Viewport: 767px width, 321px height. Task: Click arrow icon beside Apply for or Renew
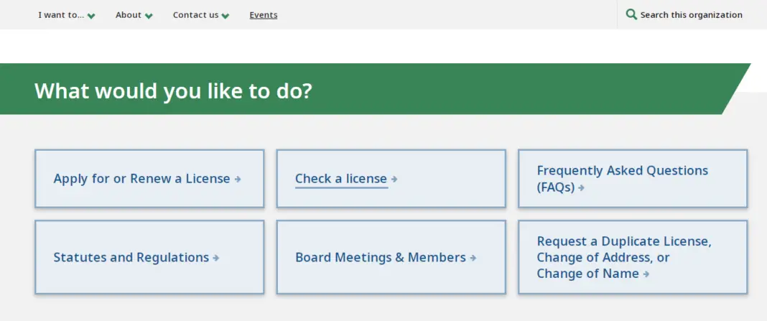pyautogui.click(x=238, y=180)
